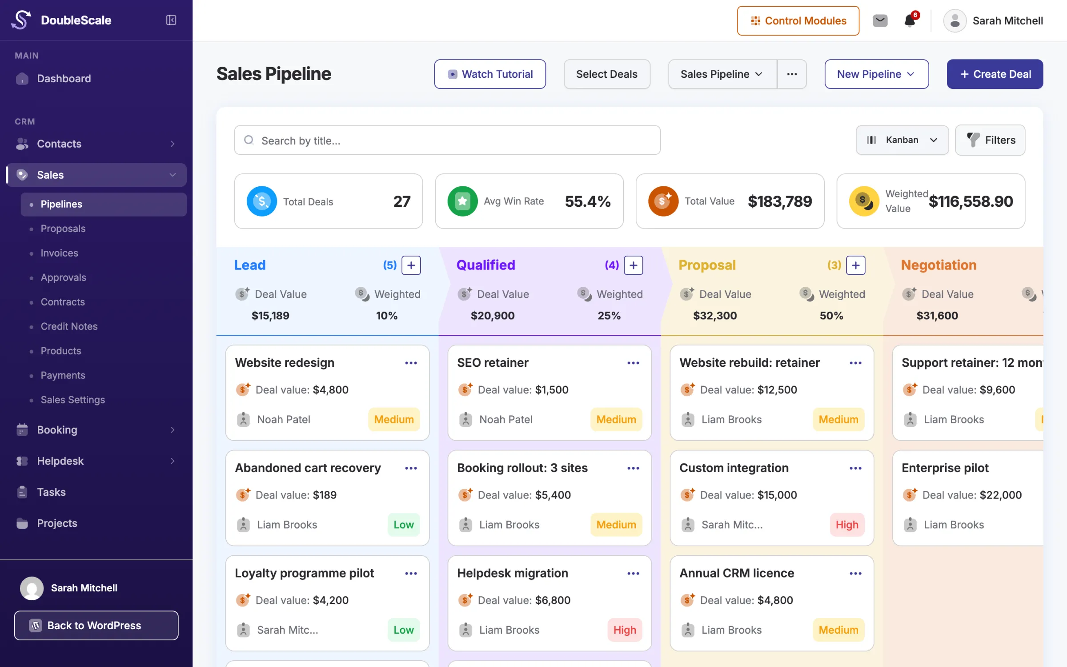Click High badge on Helpdesk migration
This screenshot has width=1067, height=667.
click(625, 630)
